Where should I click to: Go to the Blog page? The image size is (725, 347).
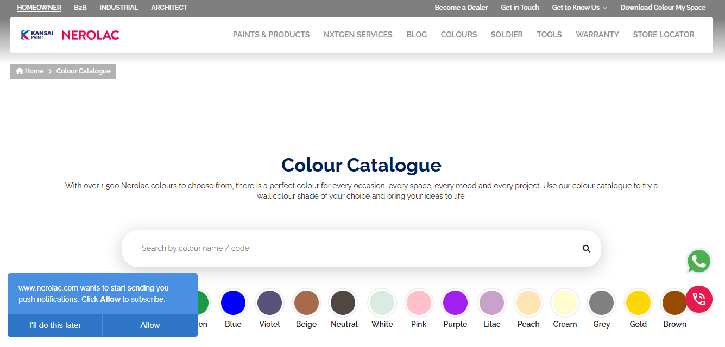coord(417,35)
